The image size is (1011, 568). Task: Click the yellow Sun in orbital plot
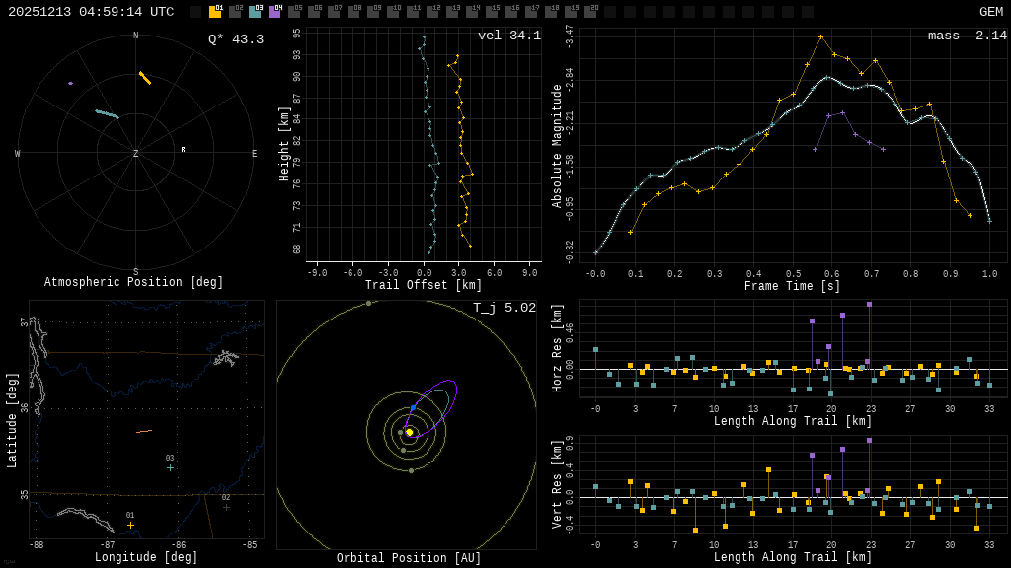pyautogui.click(x=410, y=432)
